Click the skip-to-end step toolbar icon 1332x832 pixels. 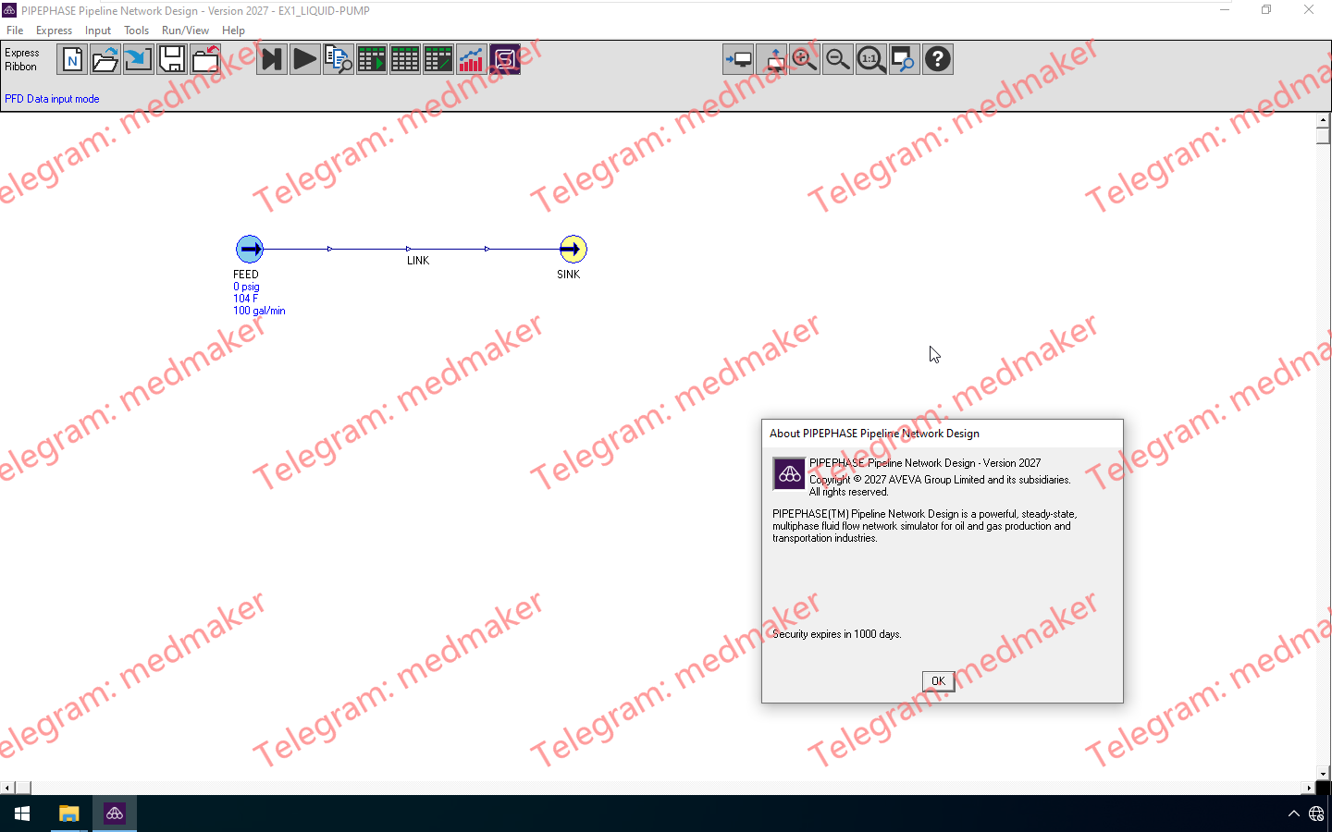pyautogui.click(x=272, y=60)
